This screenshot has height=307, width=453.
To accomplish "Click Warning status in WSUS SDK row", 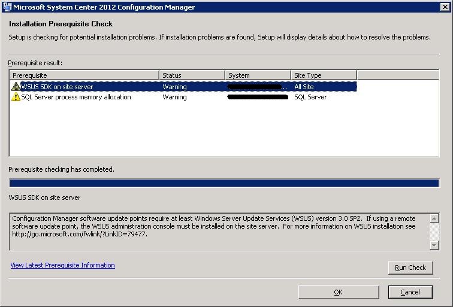I will pyautogui.click(x=174, y=87).
